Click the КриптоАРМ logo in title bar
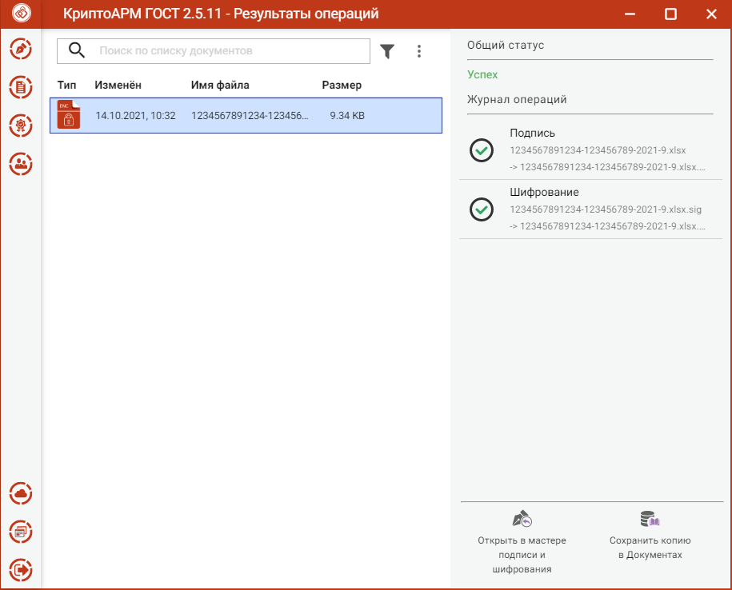Viewport: 732px width, 590px height. 22,13
